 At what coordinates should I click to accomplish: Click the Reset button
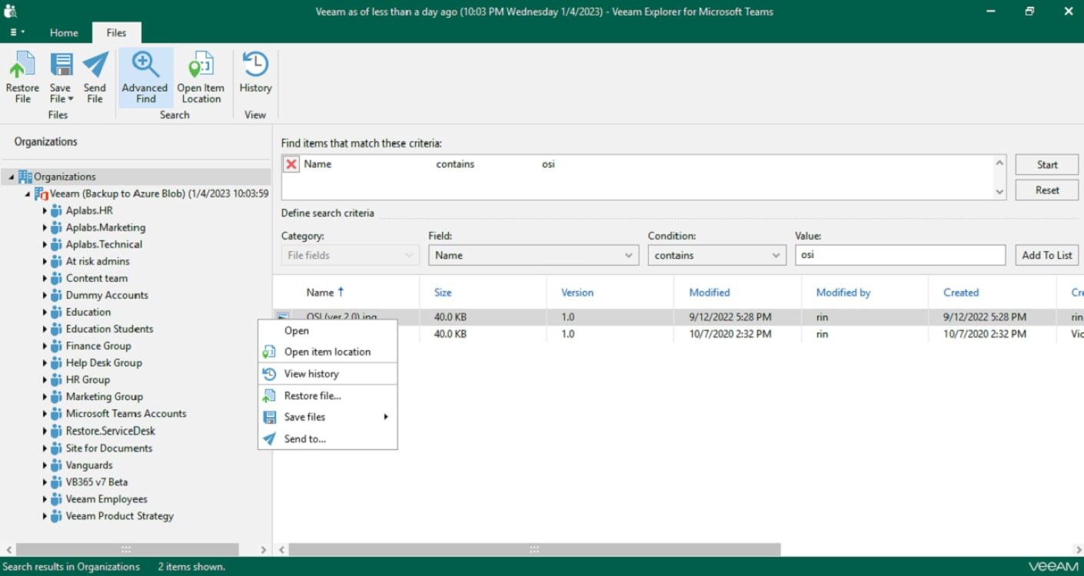pos(1047,190)
